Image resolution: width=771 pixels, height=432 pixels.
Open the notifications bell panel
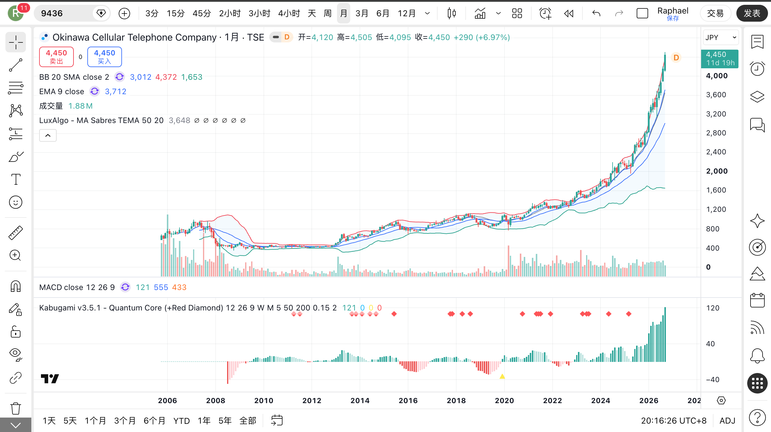point(757,356)
